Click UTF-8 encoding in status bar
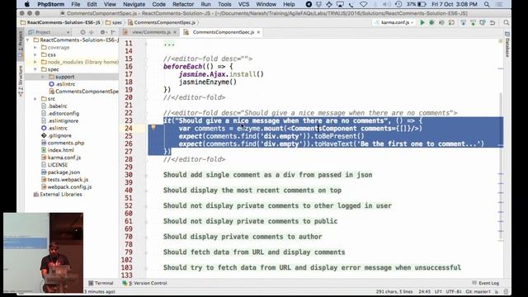This screenshot has height=297, width=528. [x=453, y=291]
